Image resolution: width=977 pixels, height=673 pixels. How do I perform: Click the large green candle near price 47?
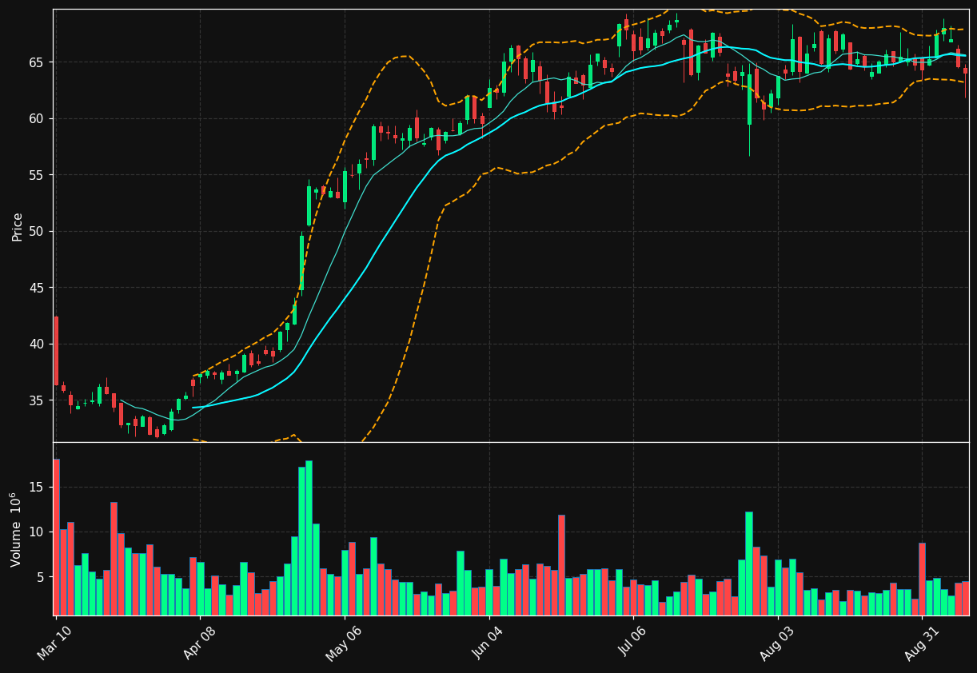point(301,262)
